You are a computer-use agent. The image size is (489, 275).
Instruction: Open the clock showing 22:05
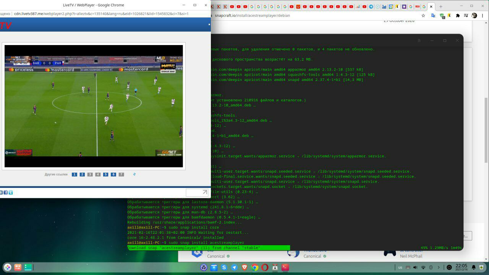tap(461, 267)
